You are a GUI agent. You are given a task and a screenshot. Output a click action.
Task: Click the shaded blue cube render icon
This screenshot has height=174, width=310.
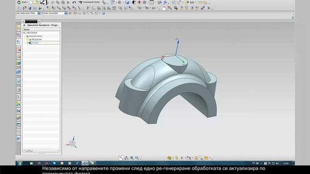(127, 2)
